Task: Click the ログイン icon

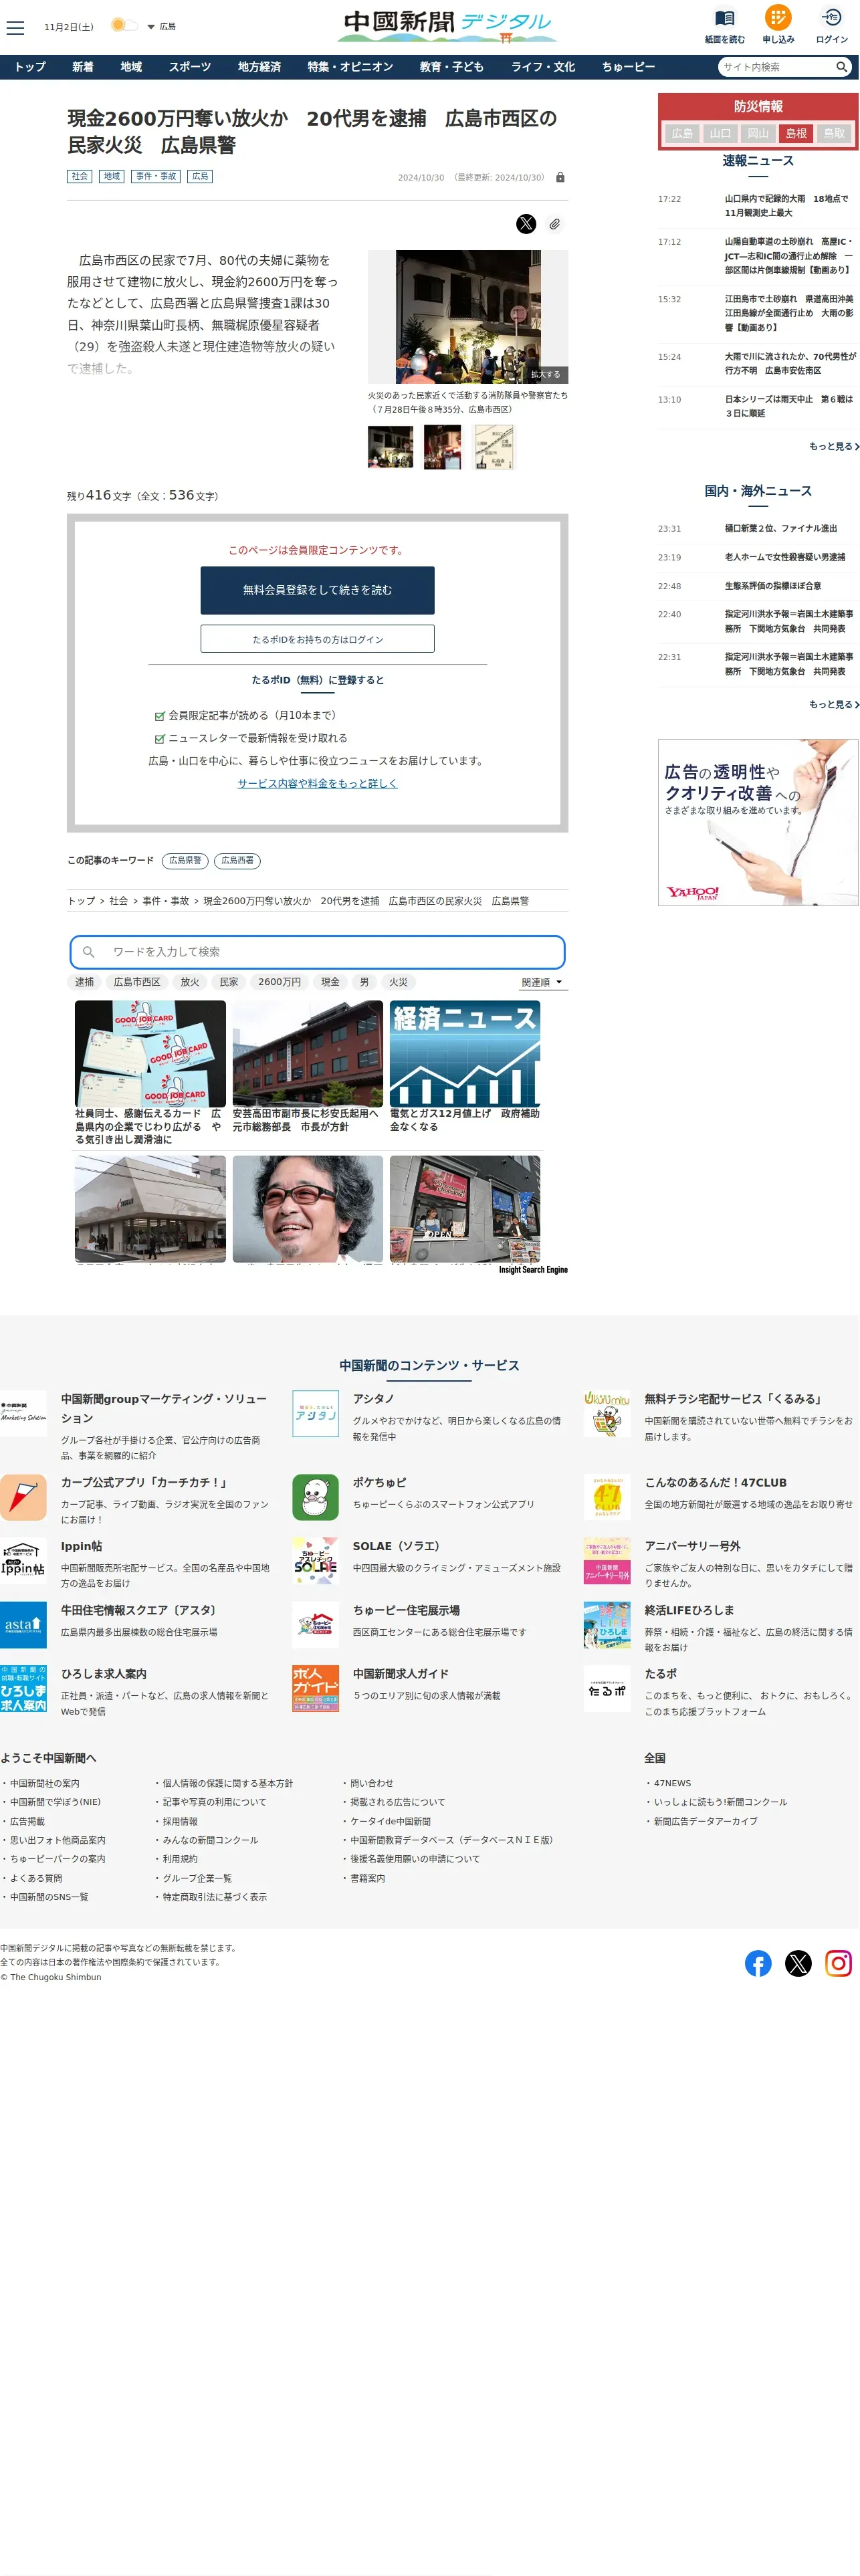Action: coord(831,17)
